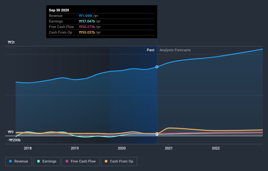Click the 2022 x-axis label

pyautogui.click(x=216, y=148)
